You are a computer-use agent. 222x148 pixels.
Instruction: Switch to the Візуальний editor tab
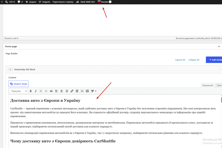coord(208,85)
